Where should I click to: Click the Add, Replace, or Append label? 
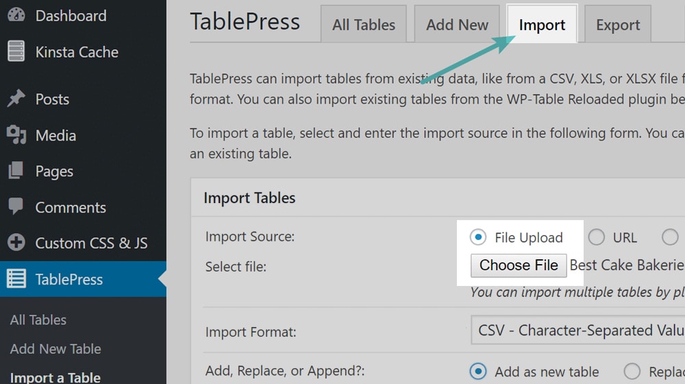coord(285,371)
